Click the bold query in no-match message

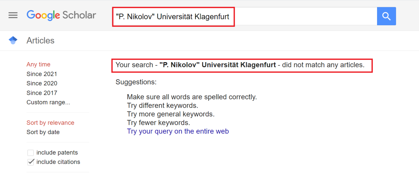(218, 65)
